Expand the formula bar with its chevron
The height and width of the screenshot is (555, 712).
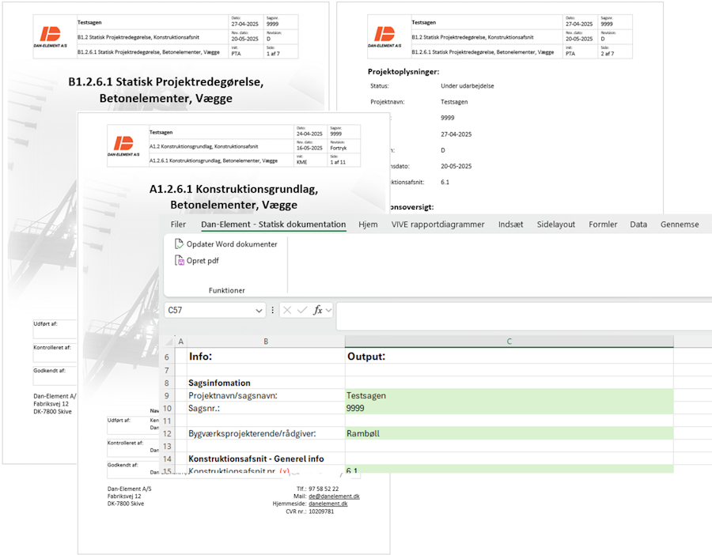(x=329, y=310)
